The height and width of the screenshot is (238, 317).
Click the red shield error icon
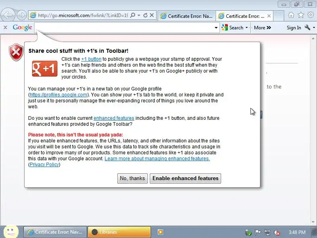(x=16, y=52)
